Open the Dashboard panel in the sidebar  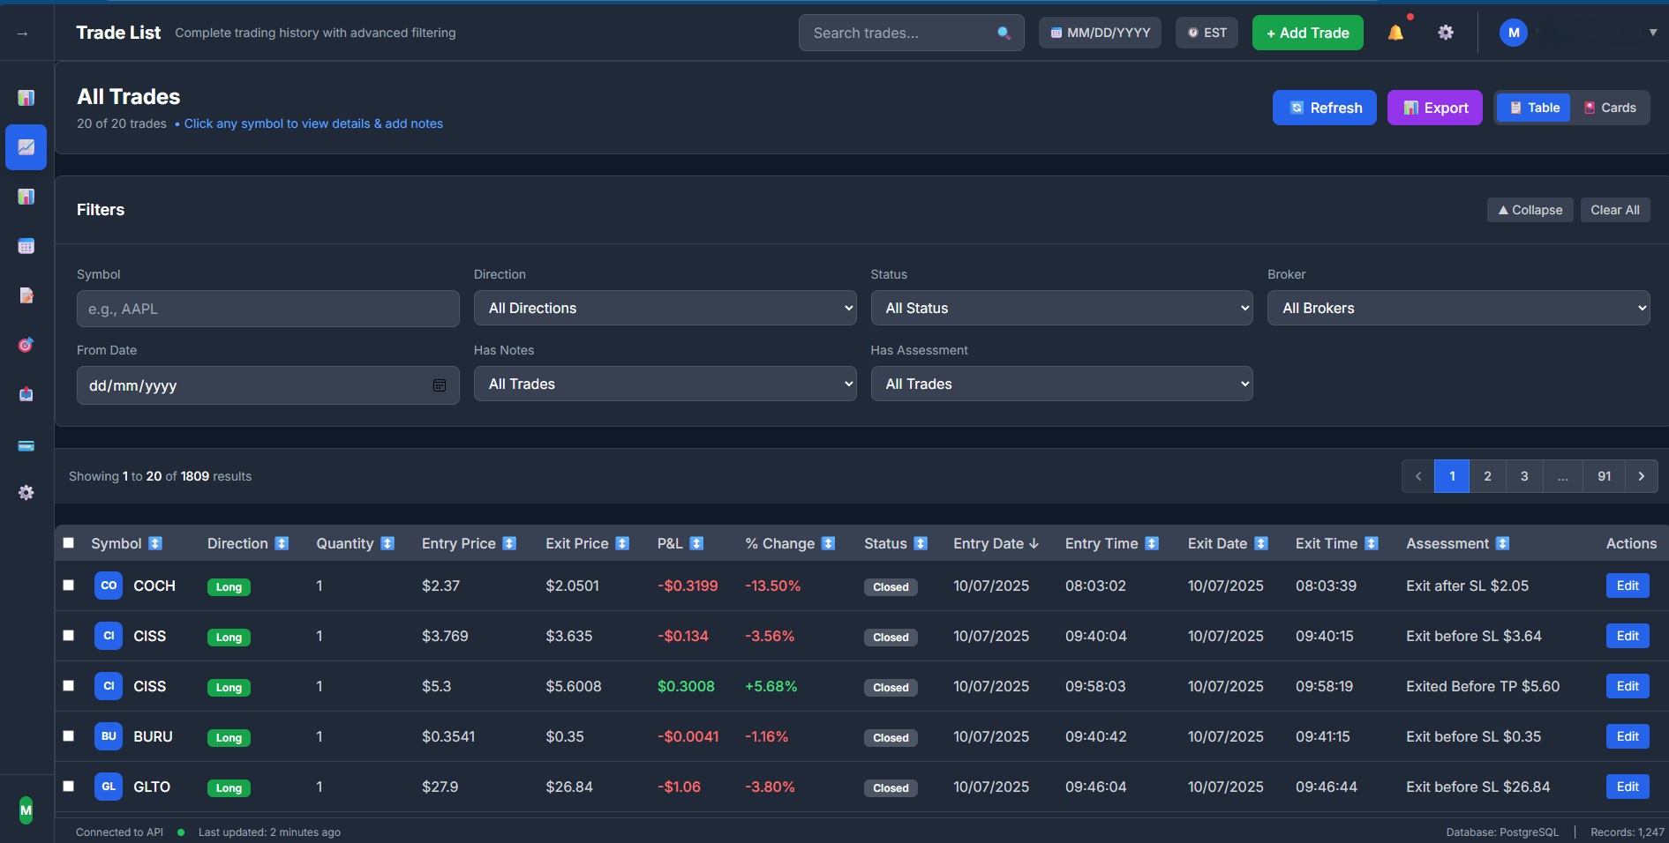(26, 97)
